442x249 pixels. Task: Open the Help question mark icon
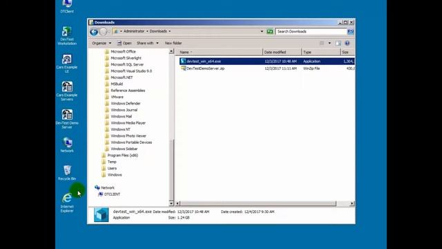tap(347, 43)
